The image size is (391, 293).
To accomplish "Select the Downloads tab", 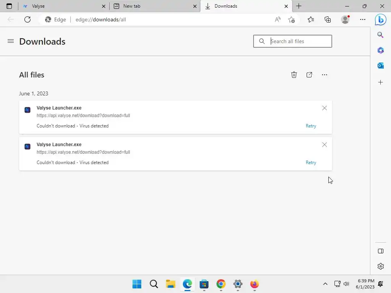I will (x=246, y=6).
